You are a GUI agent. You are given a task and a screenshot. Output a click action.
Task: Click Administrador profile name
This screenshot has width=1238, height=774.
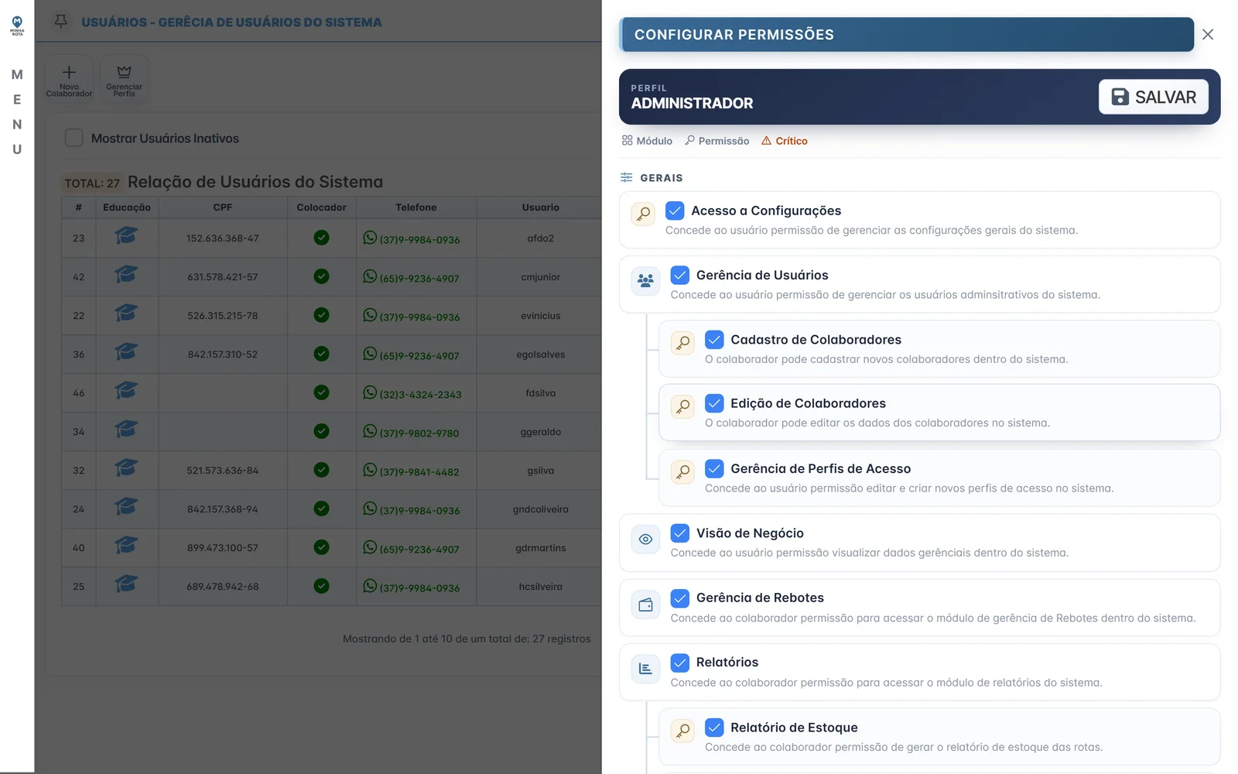tap(692, 104)
